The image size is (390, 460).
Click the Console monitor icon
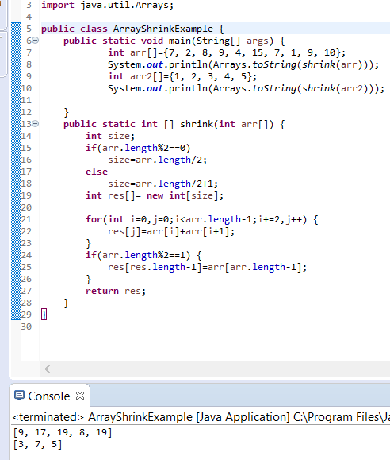(x=19, y=396)
